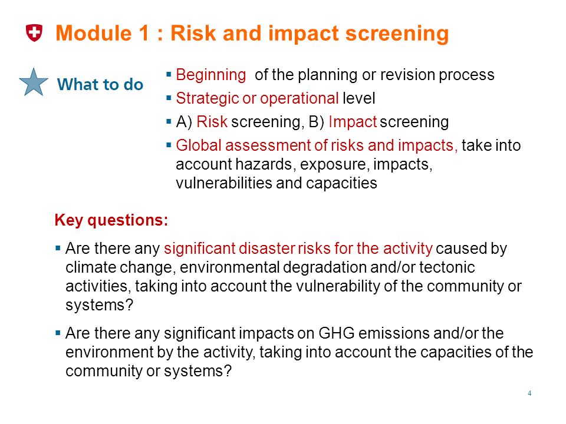Click the red text 'Strategic or operational'

coord(257,98)
